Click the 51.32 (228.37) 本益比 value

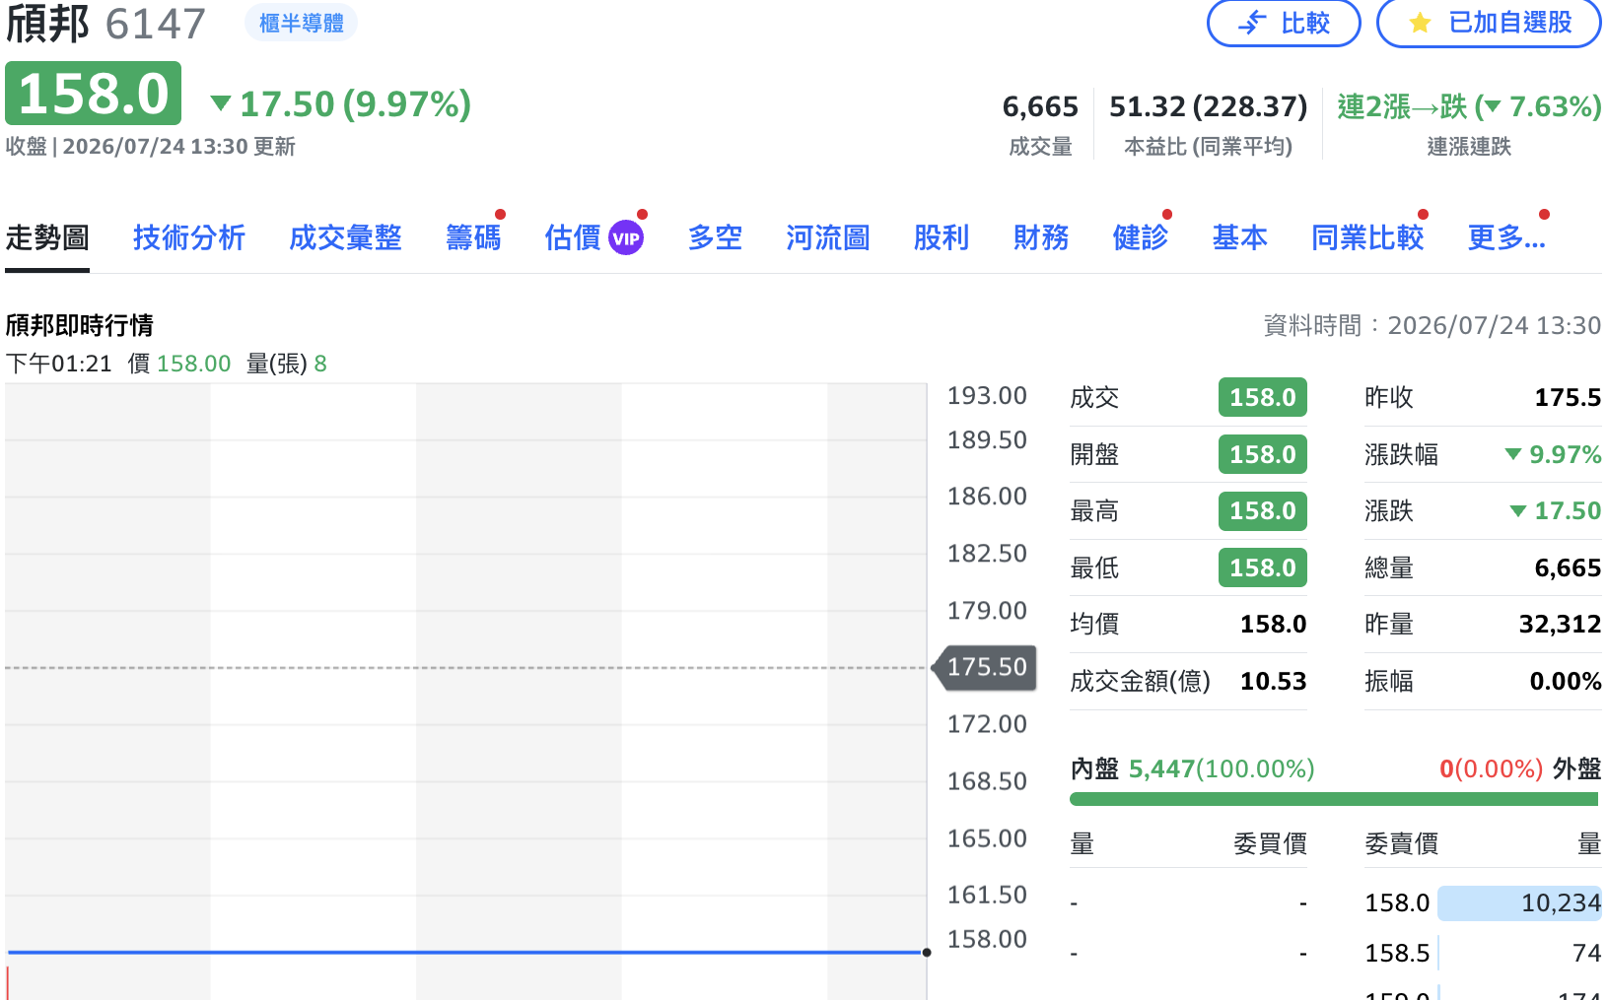[1209, 106]
